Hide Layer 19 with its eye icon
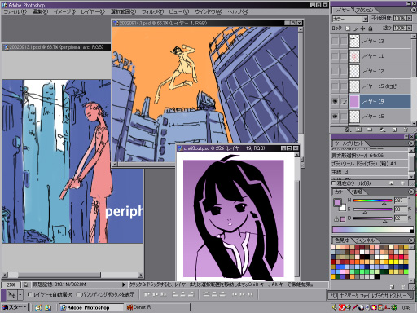 (335, 102)
